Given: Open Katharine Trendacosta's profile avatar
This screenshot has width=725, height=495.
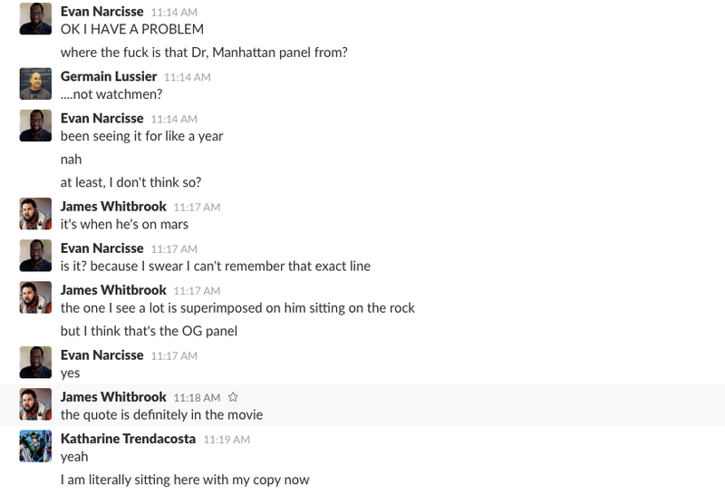Looking at the screenshot, I should pos(35,446).
